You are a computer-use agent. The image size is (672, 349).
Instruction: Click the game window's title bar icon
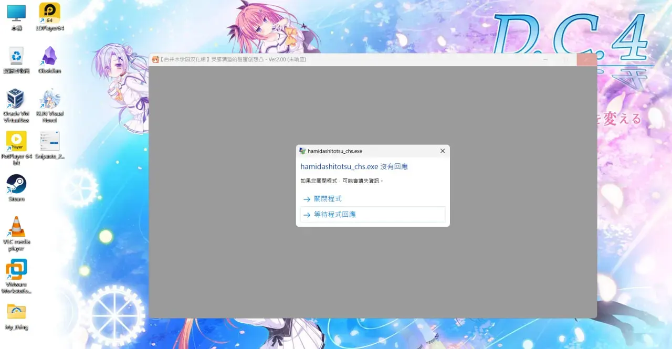[x=155, y=59]
